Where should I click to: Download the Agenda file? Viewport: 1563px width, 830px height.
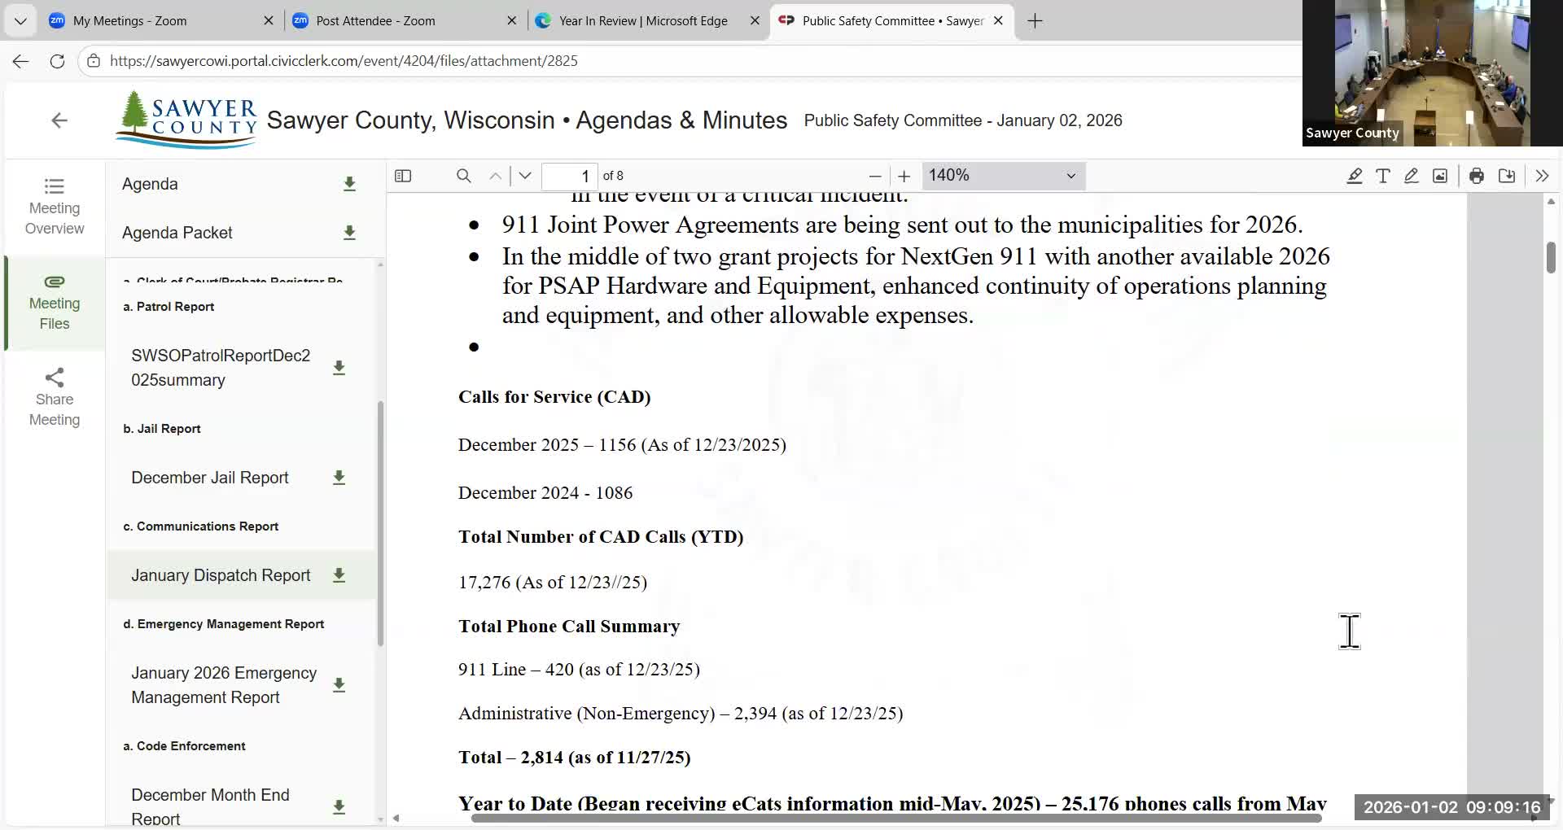[x=349, y=184]
